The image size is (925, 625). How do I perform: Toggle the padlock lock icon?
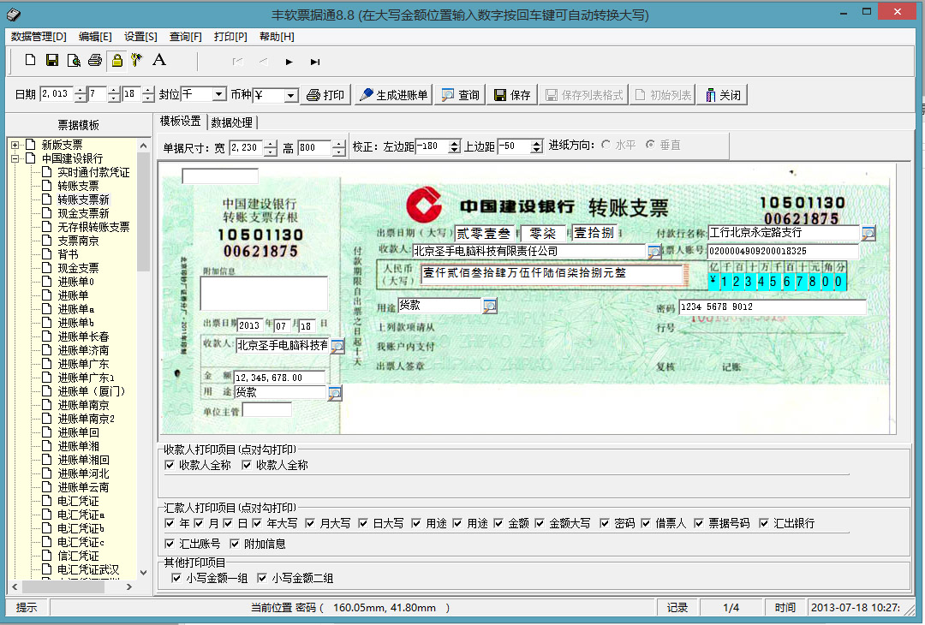pos(116,60)
